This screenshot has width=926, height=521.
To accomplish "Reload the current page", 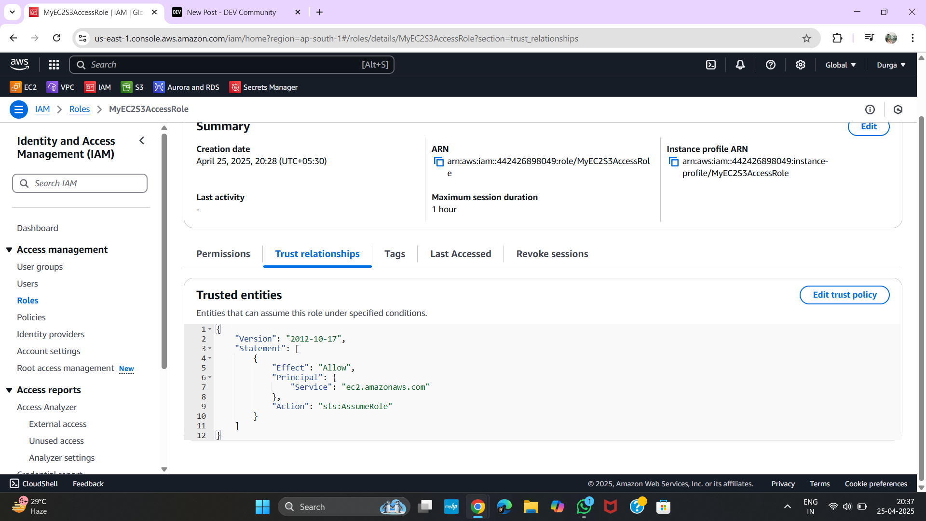I will (x=57, y=38).
